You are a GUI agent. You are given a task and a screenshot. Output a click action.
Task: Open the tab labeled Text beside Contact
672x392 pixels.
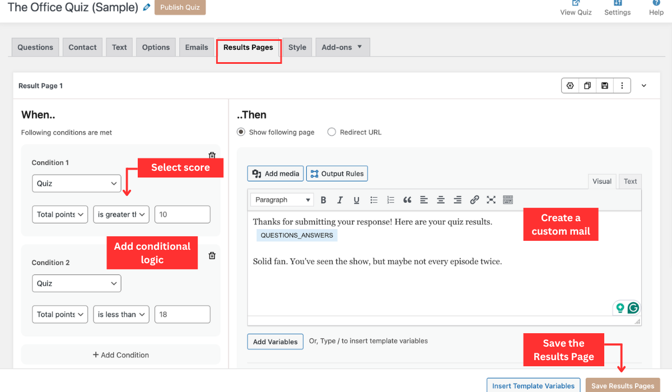coord(119,47)
